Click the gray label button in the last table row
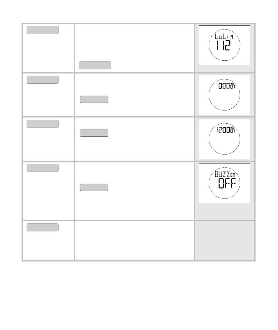Viewport: 278px width, 330px height. pyautogui.click(x=43, y=227)
